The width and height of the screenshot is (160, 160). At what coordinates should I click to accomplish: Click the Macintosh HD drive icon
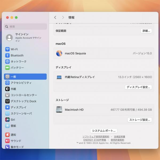click(x=59, y=110)
